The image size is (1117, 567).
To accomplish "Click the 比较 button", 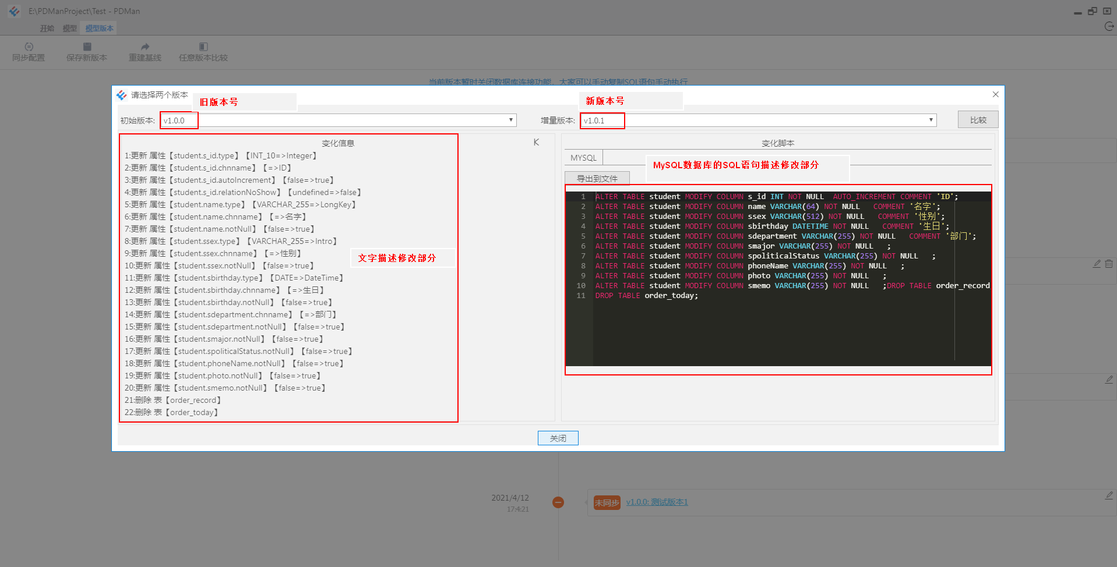I will (x=978, y=119).
